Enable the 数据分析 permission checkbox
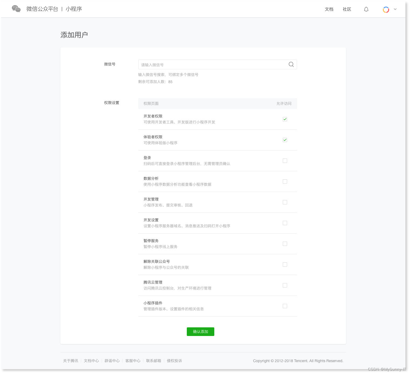The width and height of the screenshot is (410, 374). point(285,181)
